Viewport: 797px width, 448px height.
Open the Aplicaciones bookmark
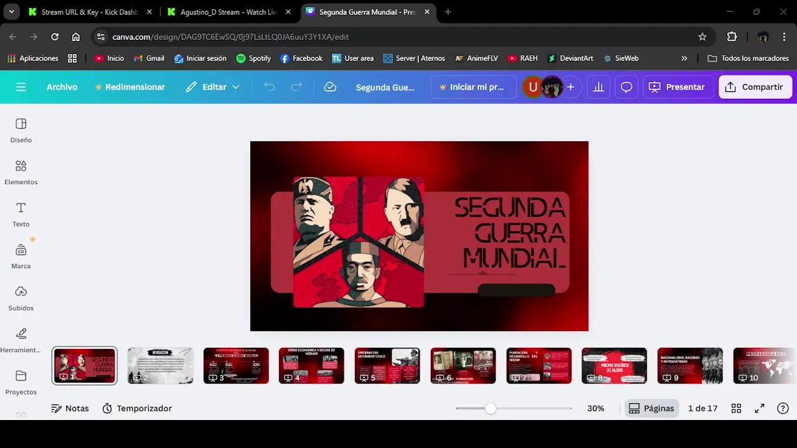[32, 58]
